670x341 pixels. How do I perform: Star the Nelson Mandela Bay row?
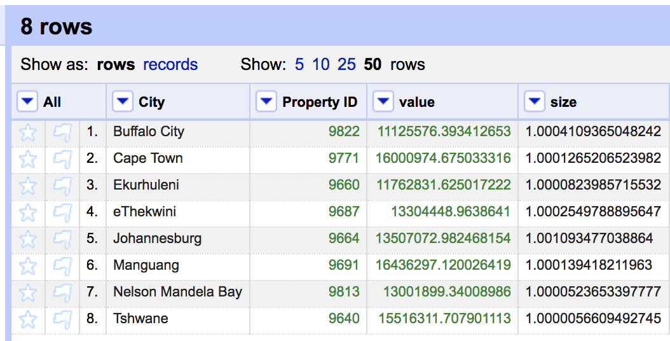(x=28, y=293)
